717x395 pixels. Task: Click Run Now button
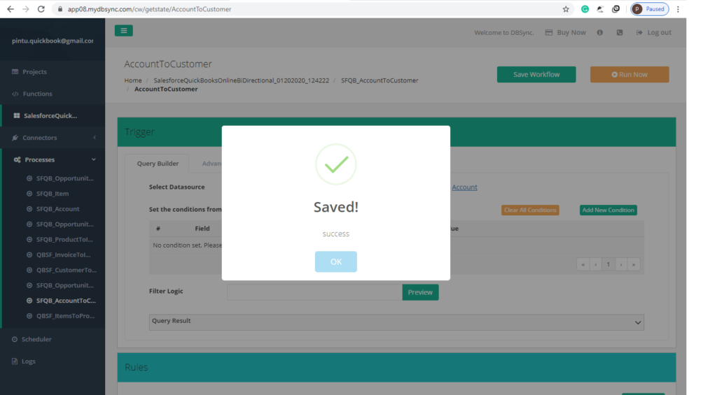(629, 74)
